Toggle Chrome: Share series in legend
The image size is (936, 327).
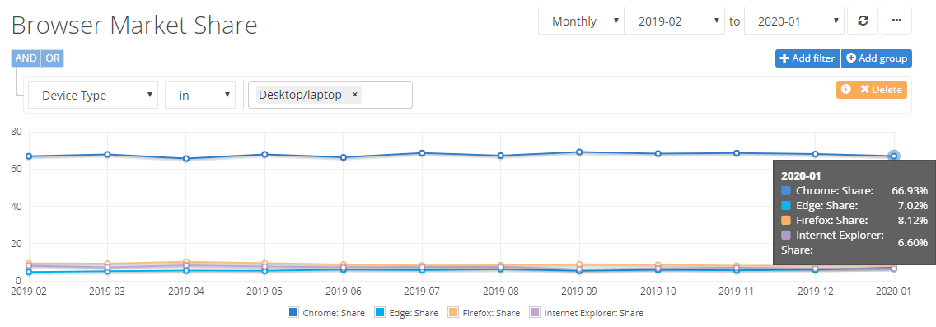326,313
